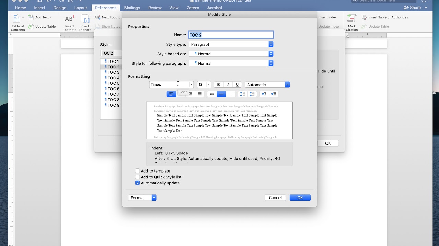Open Style type dropdown
This screenshot has height=246, width=439.
click(x=231, y=44)
